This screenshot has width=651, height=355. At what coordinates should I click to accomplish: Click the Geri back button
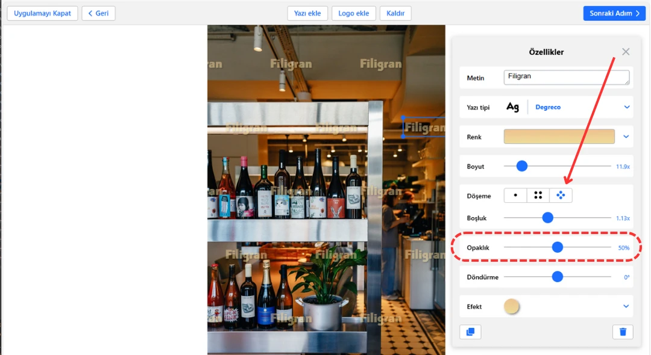pyautogui.click(x=98, y=13)
